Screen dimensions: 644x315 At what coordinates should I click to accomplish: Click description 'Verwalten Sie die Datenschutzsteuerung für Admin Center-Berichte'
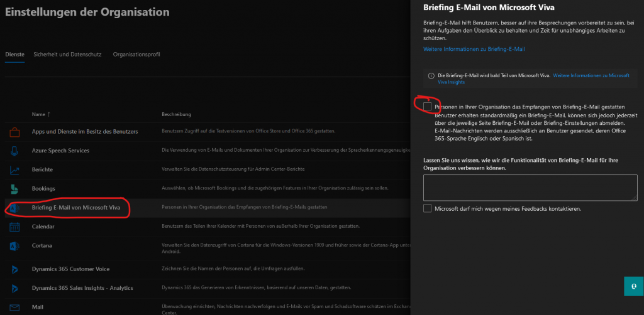(233, 169)
